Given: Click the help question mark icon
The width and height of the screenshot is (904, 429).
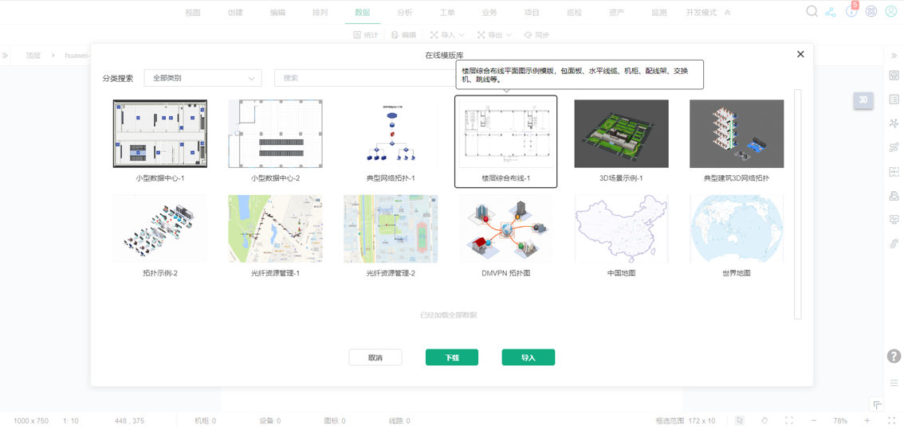Looking at the screenshot, I should click(x=894, y=356).
